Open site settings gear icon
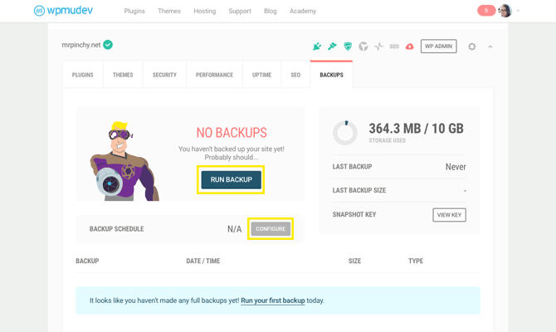This screenshot has width=556, height=332. [x=471, y=46]
